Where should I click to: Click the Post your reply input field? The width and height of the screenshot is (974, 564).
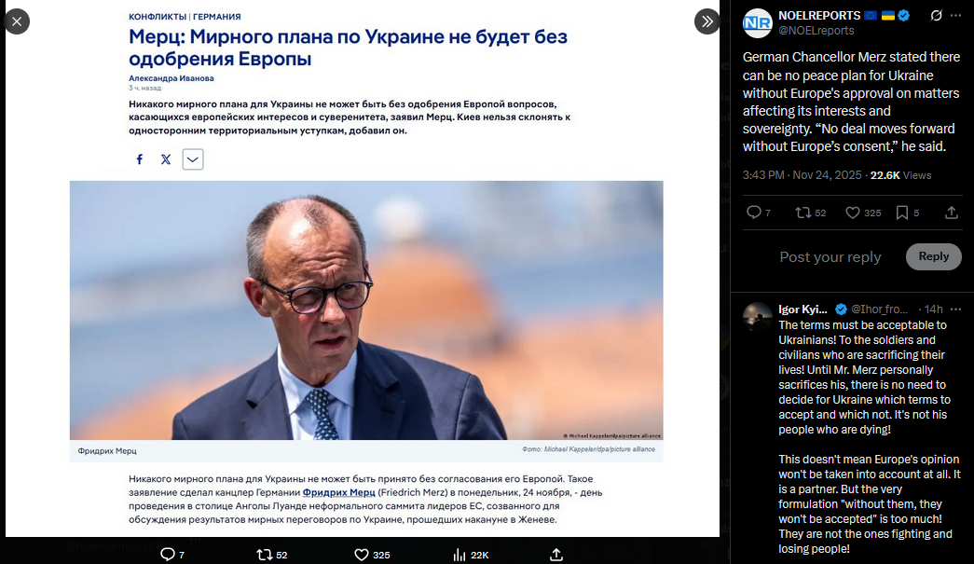click(830, 257)
